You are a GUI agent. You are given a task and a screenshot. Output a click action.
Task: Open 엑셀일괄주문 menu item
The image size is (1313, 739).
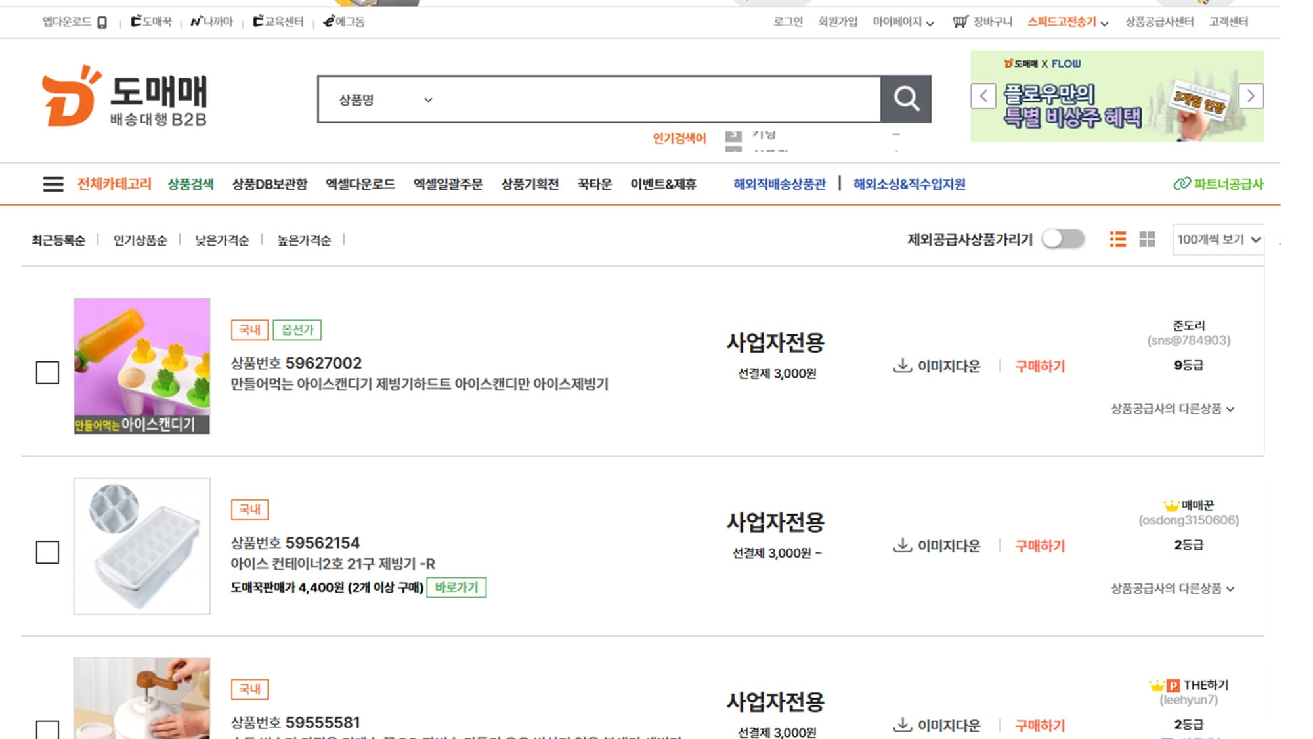click(448, 184)
